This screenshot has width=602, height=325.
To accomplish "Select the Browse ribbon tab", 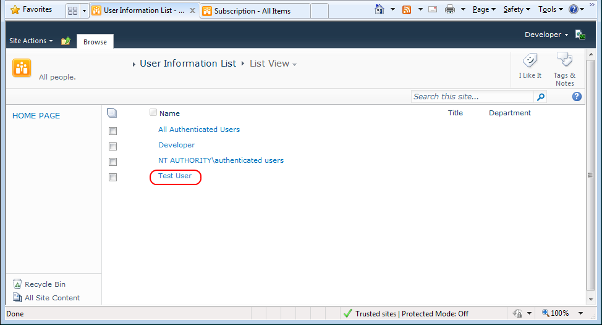I will coord(95,42).
